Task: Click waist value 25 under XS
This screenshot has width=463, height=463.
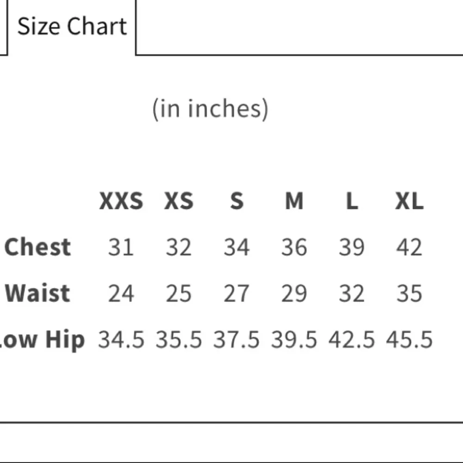Action: pyautogui.click(x=179, y=293)
